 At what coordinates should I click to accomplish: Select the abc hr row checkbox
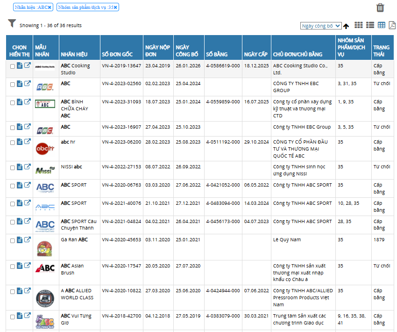pos(13,143)
